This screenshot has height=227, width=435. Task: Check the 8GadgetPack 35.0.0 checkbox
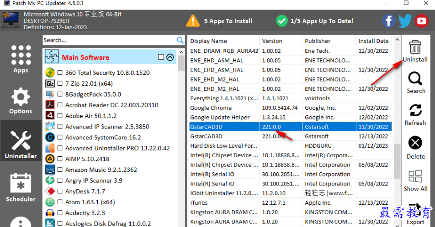[x=60, y=94]
